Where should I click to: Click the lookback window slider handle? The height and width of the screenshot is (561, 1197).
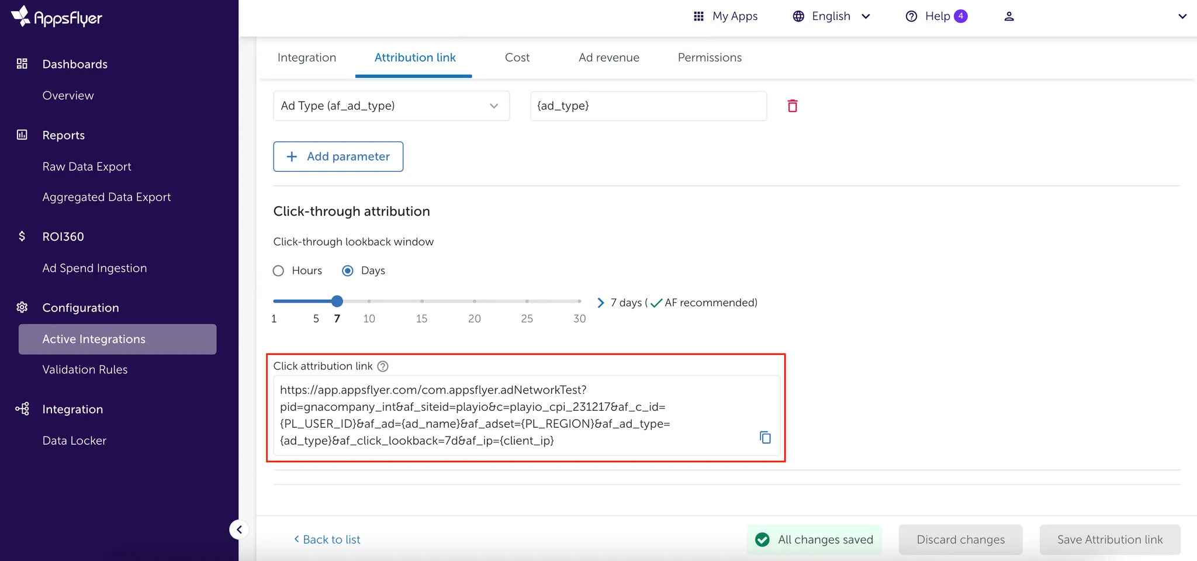(x=337, y=301)
